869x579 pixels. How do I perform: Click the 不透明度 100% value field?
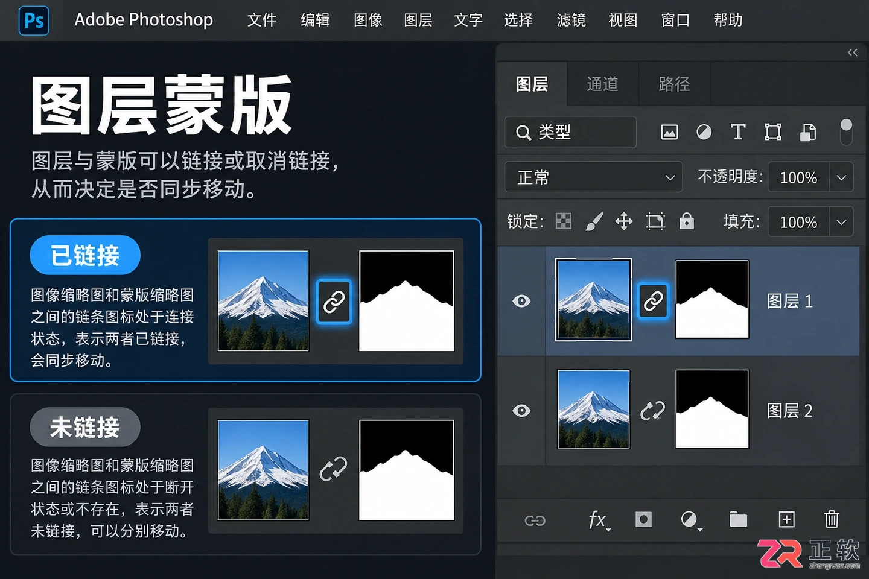798,177
